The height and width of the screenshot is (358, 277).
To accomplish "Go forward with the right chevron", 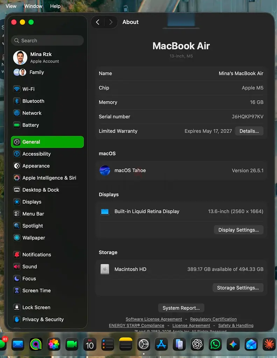I will 111,22.
